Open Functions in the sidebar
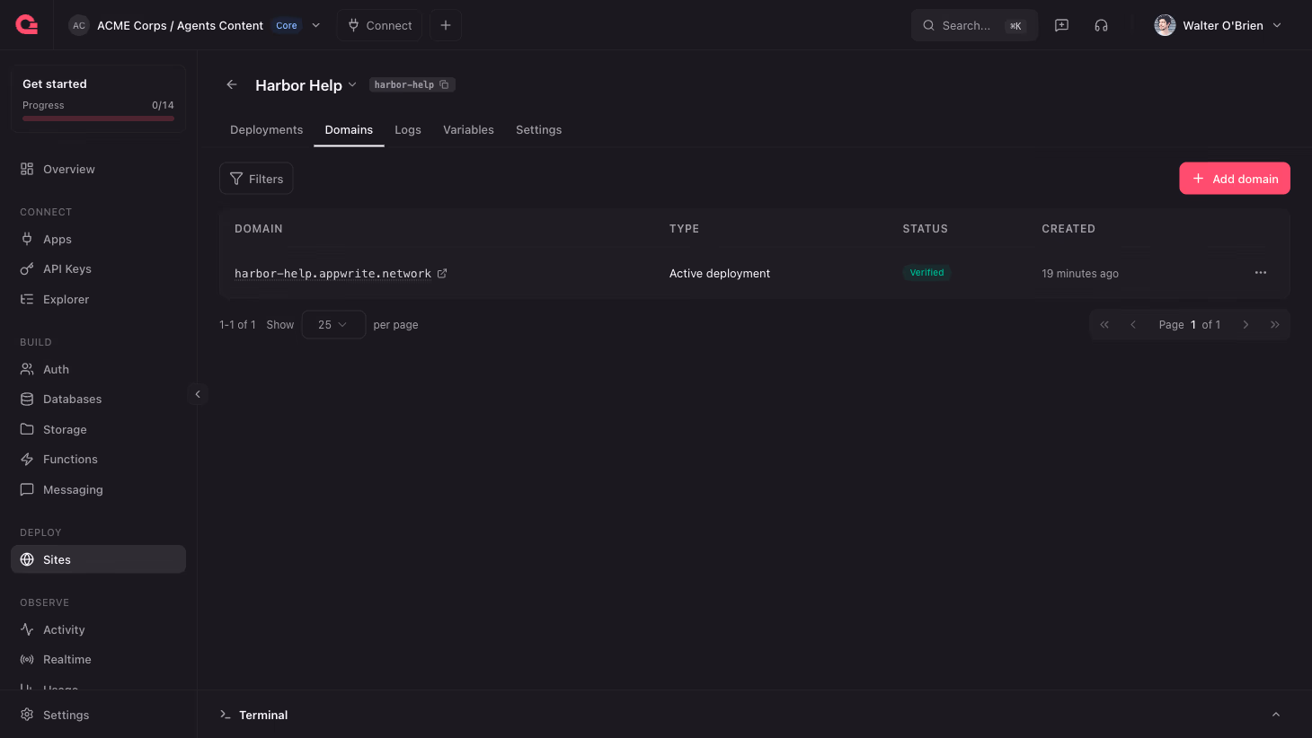Image resolution: width=1312 pixels, height=738 pixels. pyautogui.click(x=98, y=459)
